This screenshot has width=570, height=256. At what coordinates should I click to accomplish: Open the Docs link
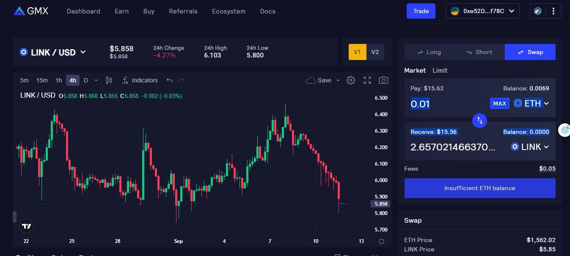pyautogui.click(x=268, y=11)
